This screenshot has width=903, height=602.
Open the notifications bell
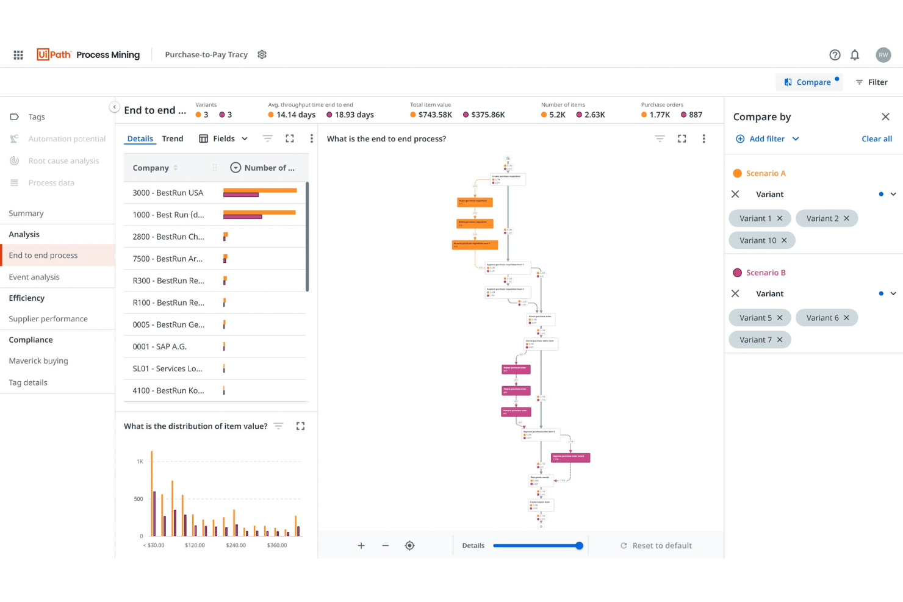(x=855, y=55)
